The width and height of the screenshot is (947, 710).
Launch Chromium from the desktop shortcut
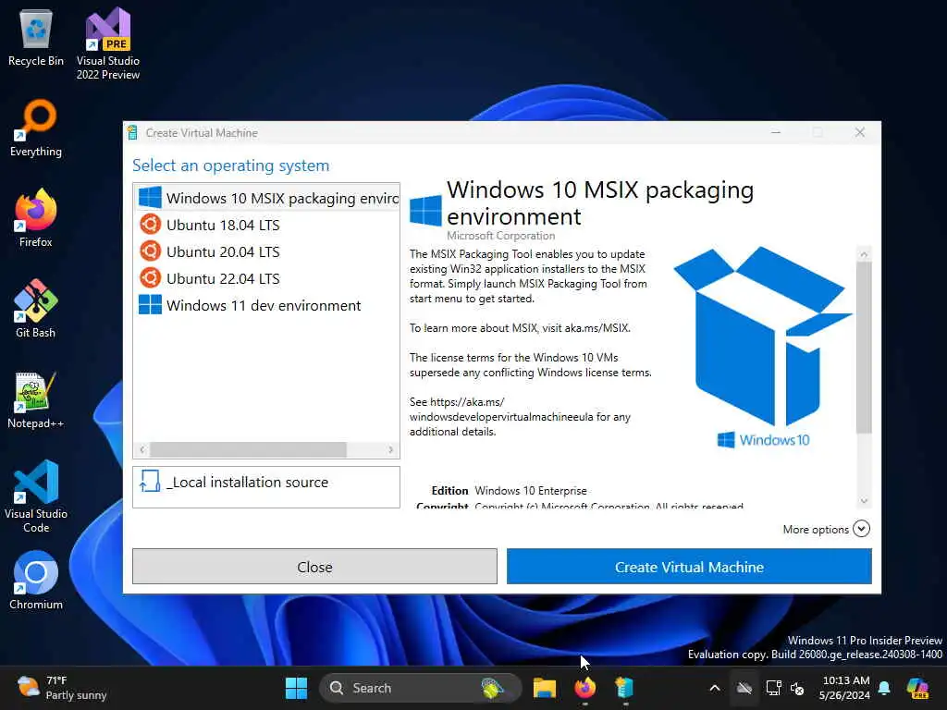click(x=36, y=581)
